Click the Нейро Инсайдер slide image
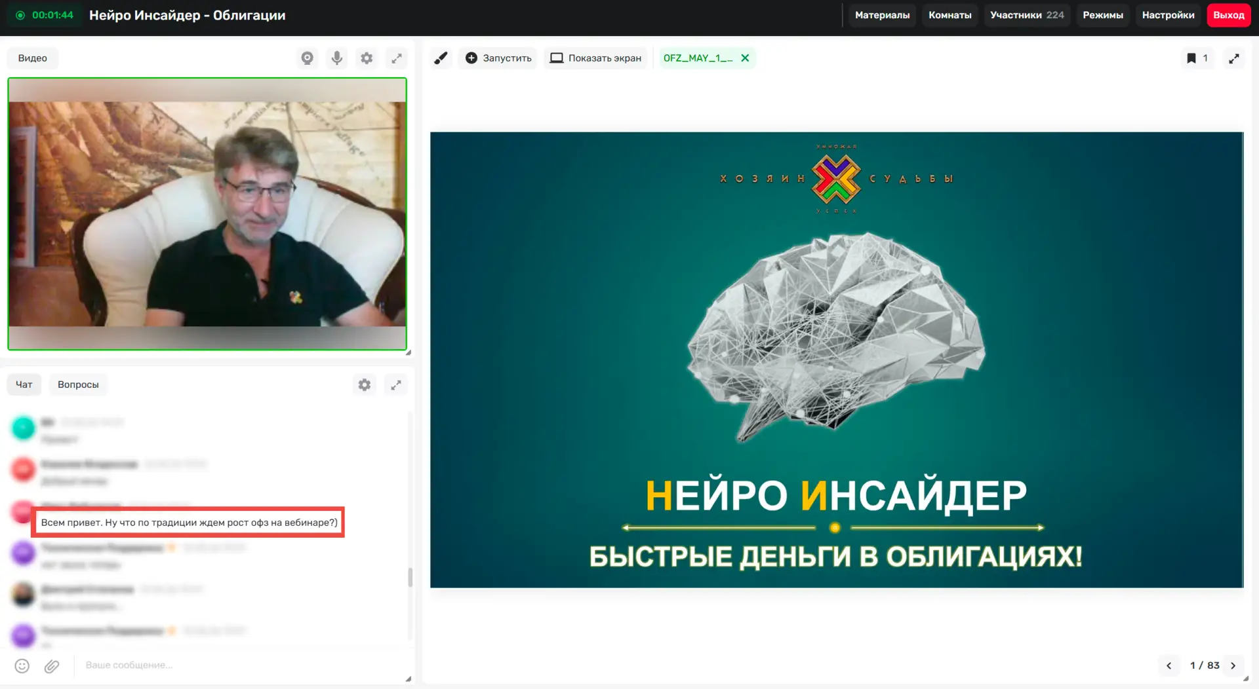1259x689 pixels. pyautogui.click(x=836, y=360)
